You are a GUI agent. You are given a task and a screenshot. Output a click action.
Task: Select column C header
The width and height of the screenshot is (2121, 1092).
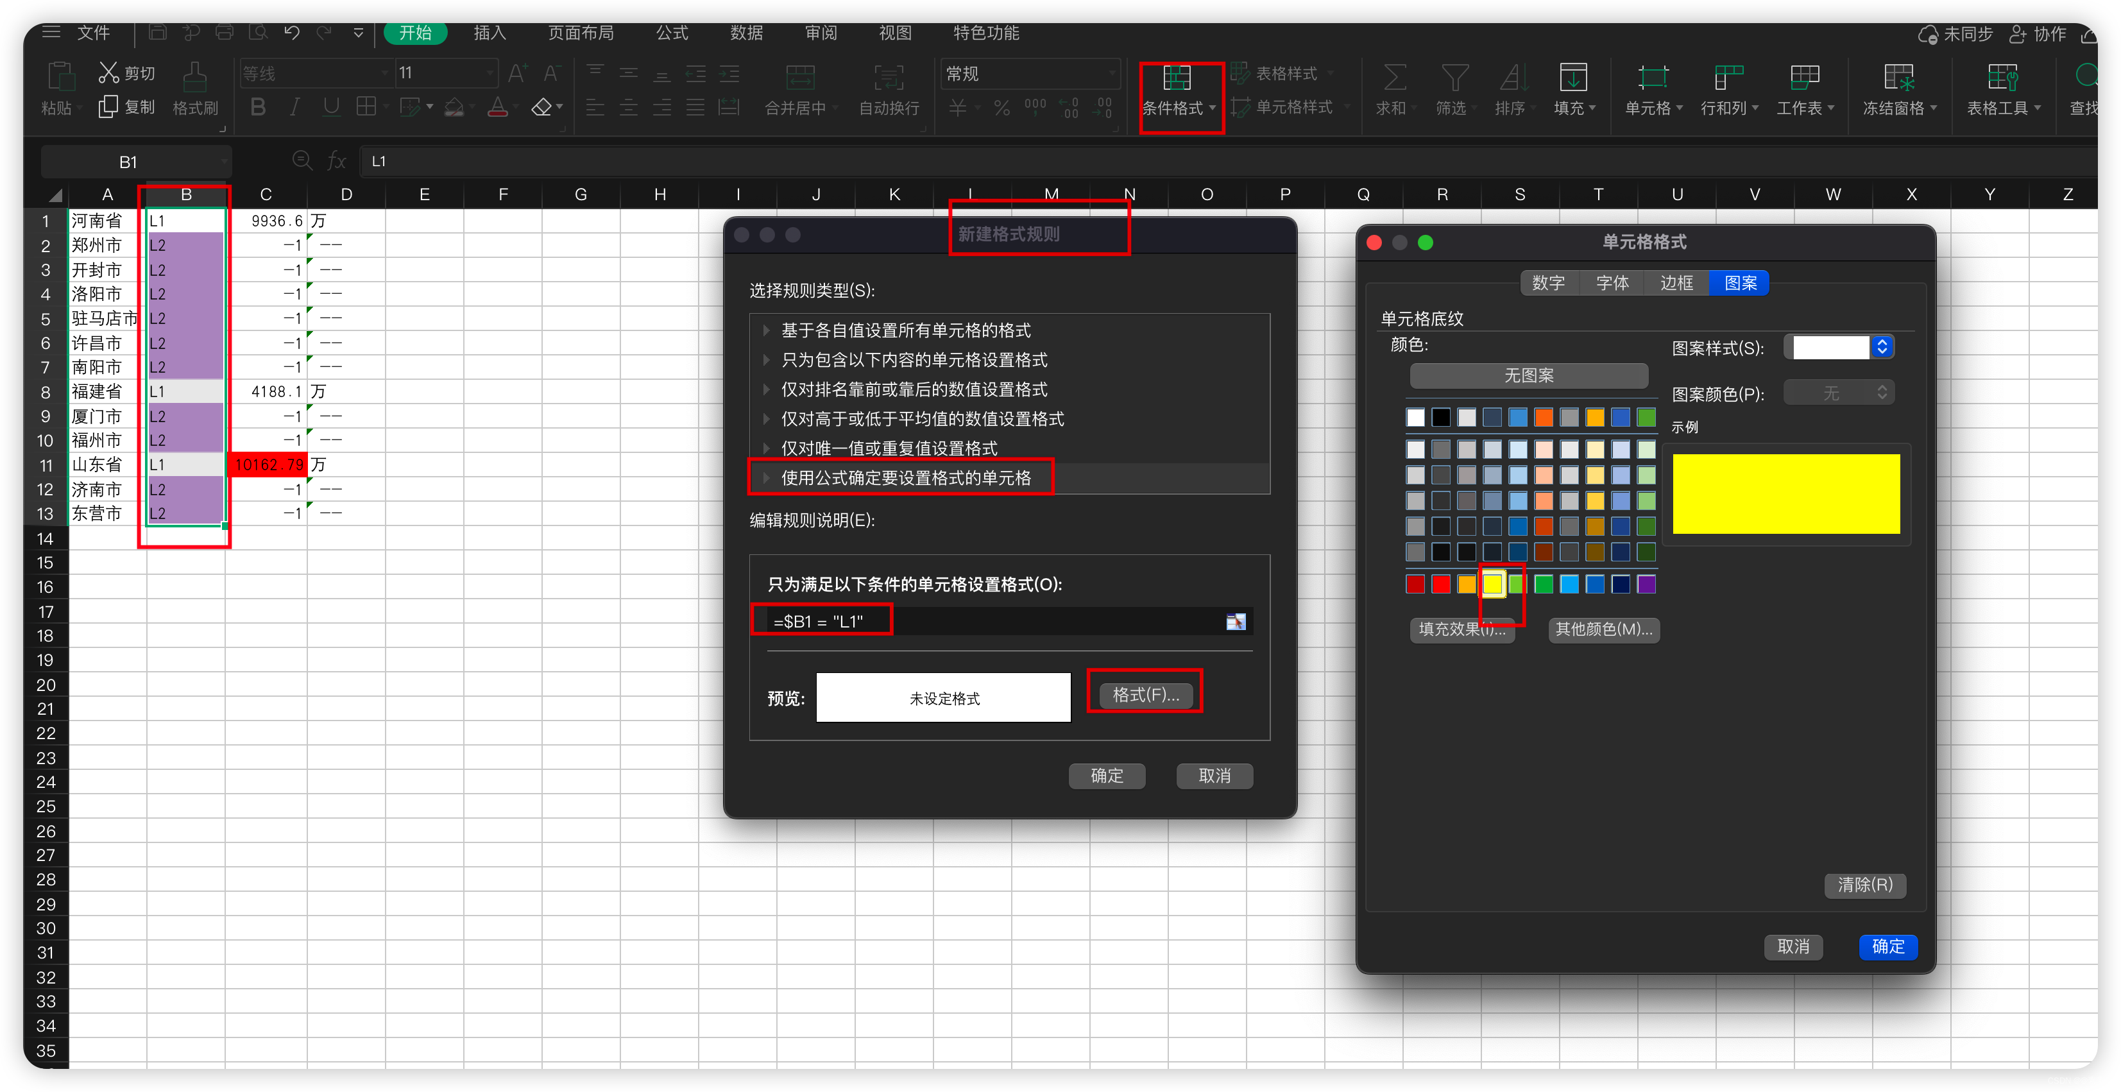(x=265, y=194)
